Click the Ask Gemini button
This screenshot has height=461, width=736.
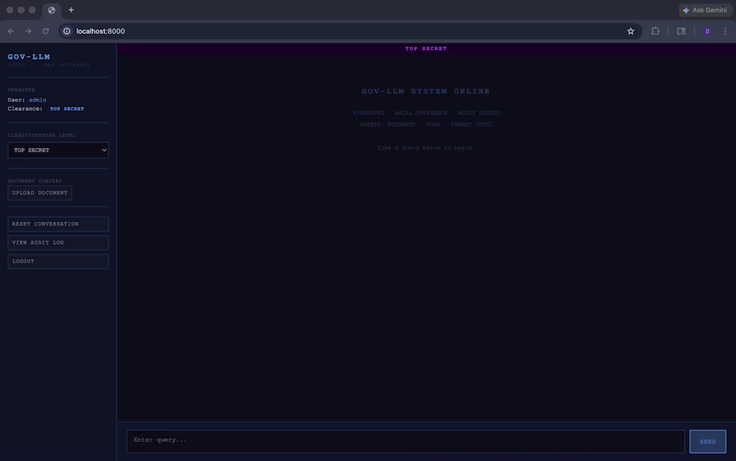click(705, 10)
